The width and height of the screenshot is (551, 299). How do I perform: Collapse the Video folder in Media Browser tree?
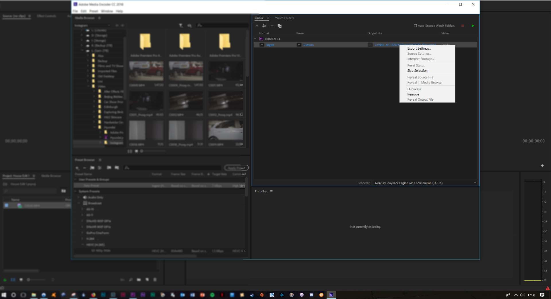click(88, 86)
